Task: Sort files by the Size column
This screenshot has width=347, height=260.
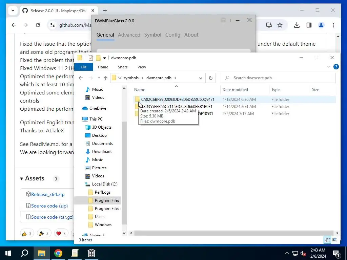Action: [315, 89]
